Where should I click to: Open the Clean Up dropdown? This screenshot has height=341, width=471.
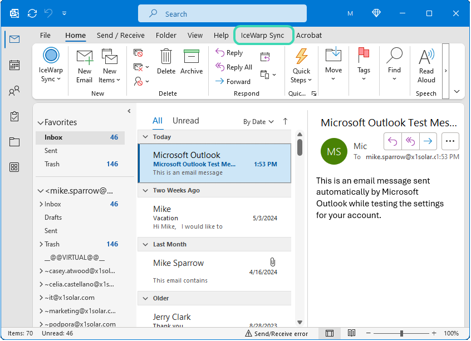[141, 67]
